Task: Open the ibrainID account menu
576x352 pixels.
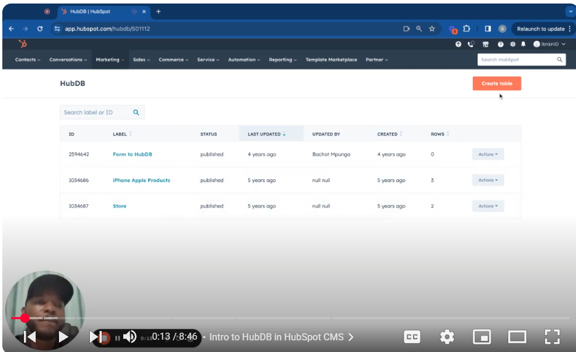Action: (549, 44)
